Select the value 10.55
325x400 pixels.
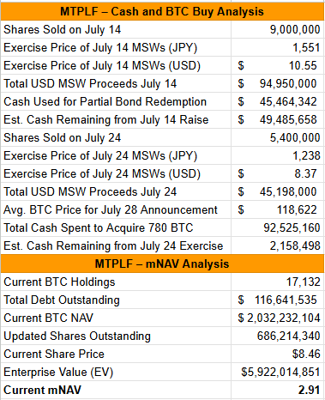(303, 66)
